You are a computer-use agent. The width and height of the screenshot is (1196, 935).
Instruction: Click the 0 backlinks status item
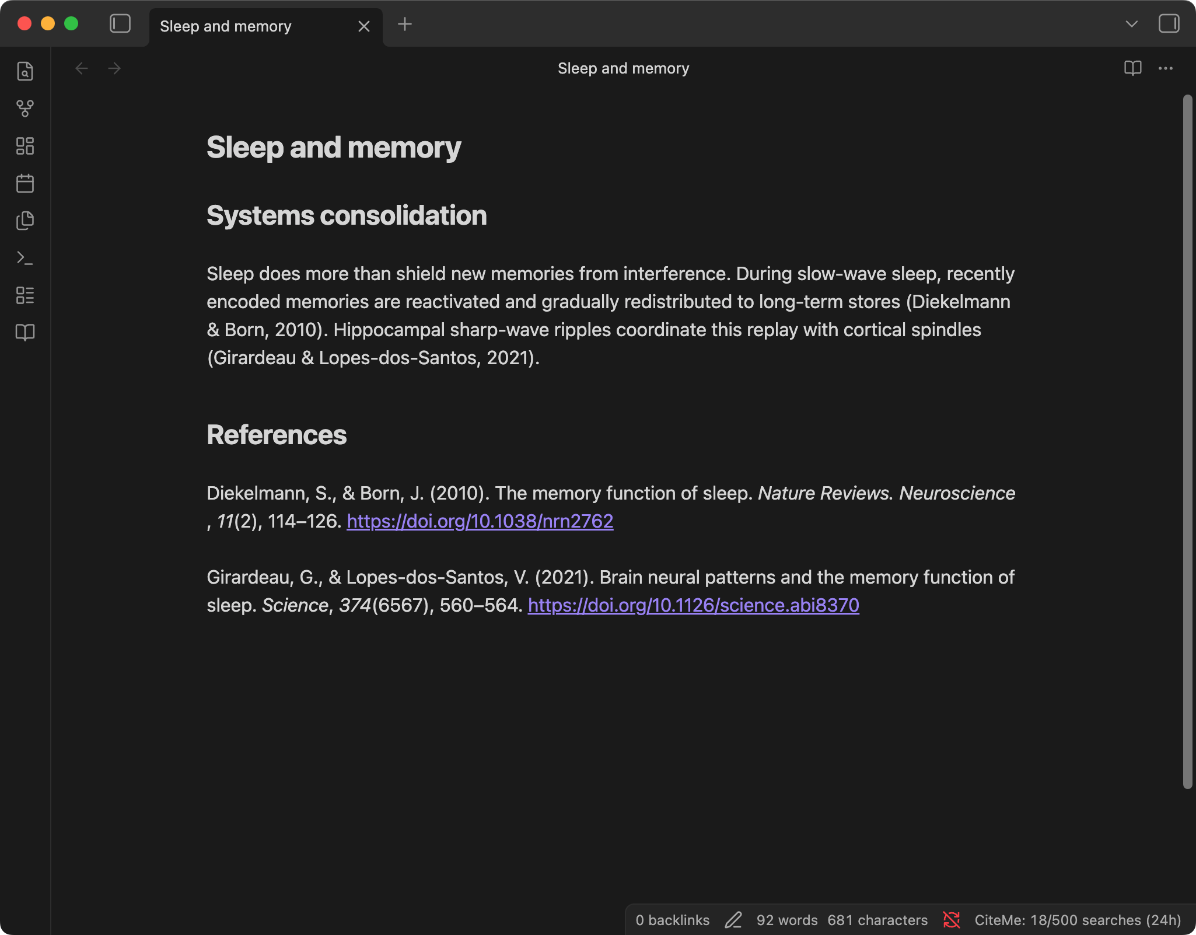click(673, 920)
